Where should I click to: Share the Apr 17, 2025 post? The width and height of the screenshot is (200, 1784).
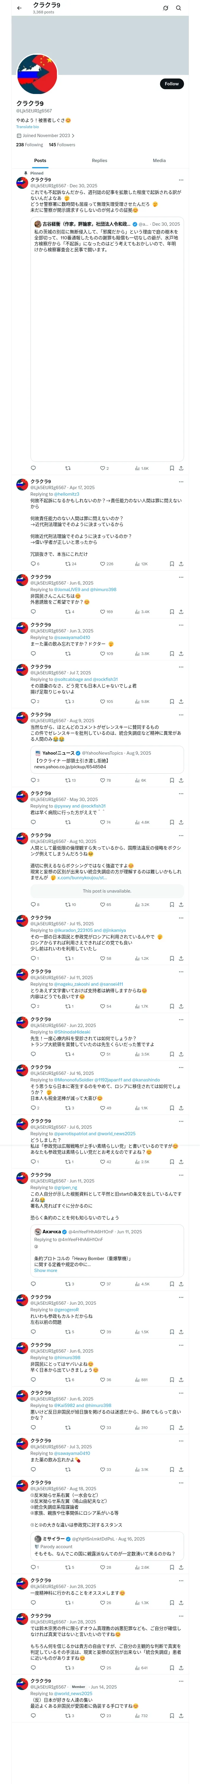[181, 564]
